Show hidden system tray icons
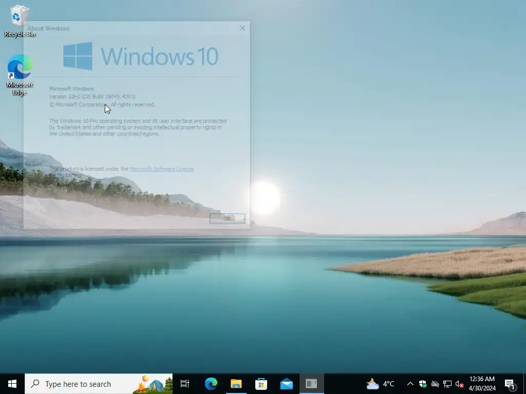Viewport: 526px width, 394px height. [x=410, y=384]
